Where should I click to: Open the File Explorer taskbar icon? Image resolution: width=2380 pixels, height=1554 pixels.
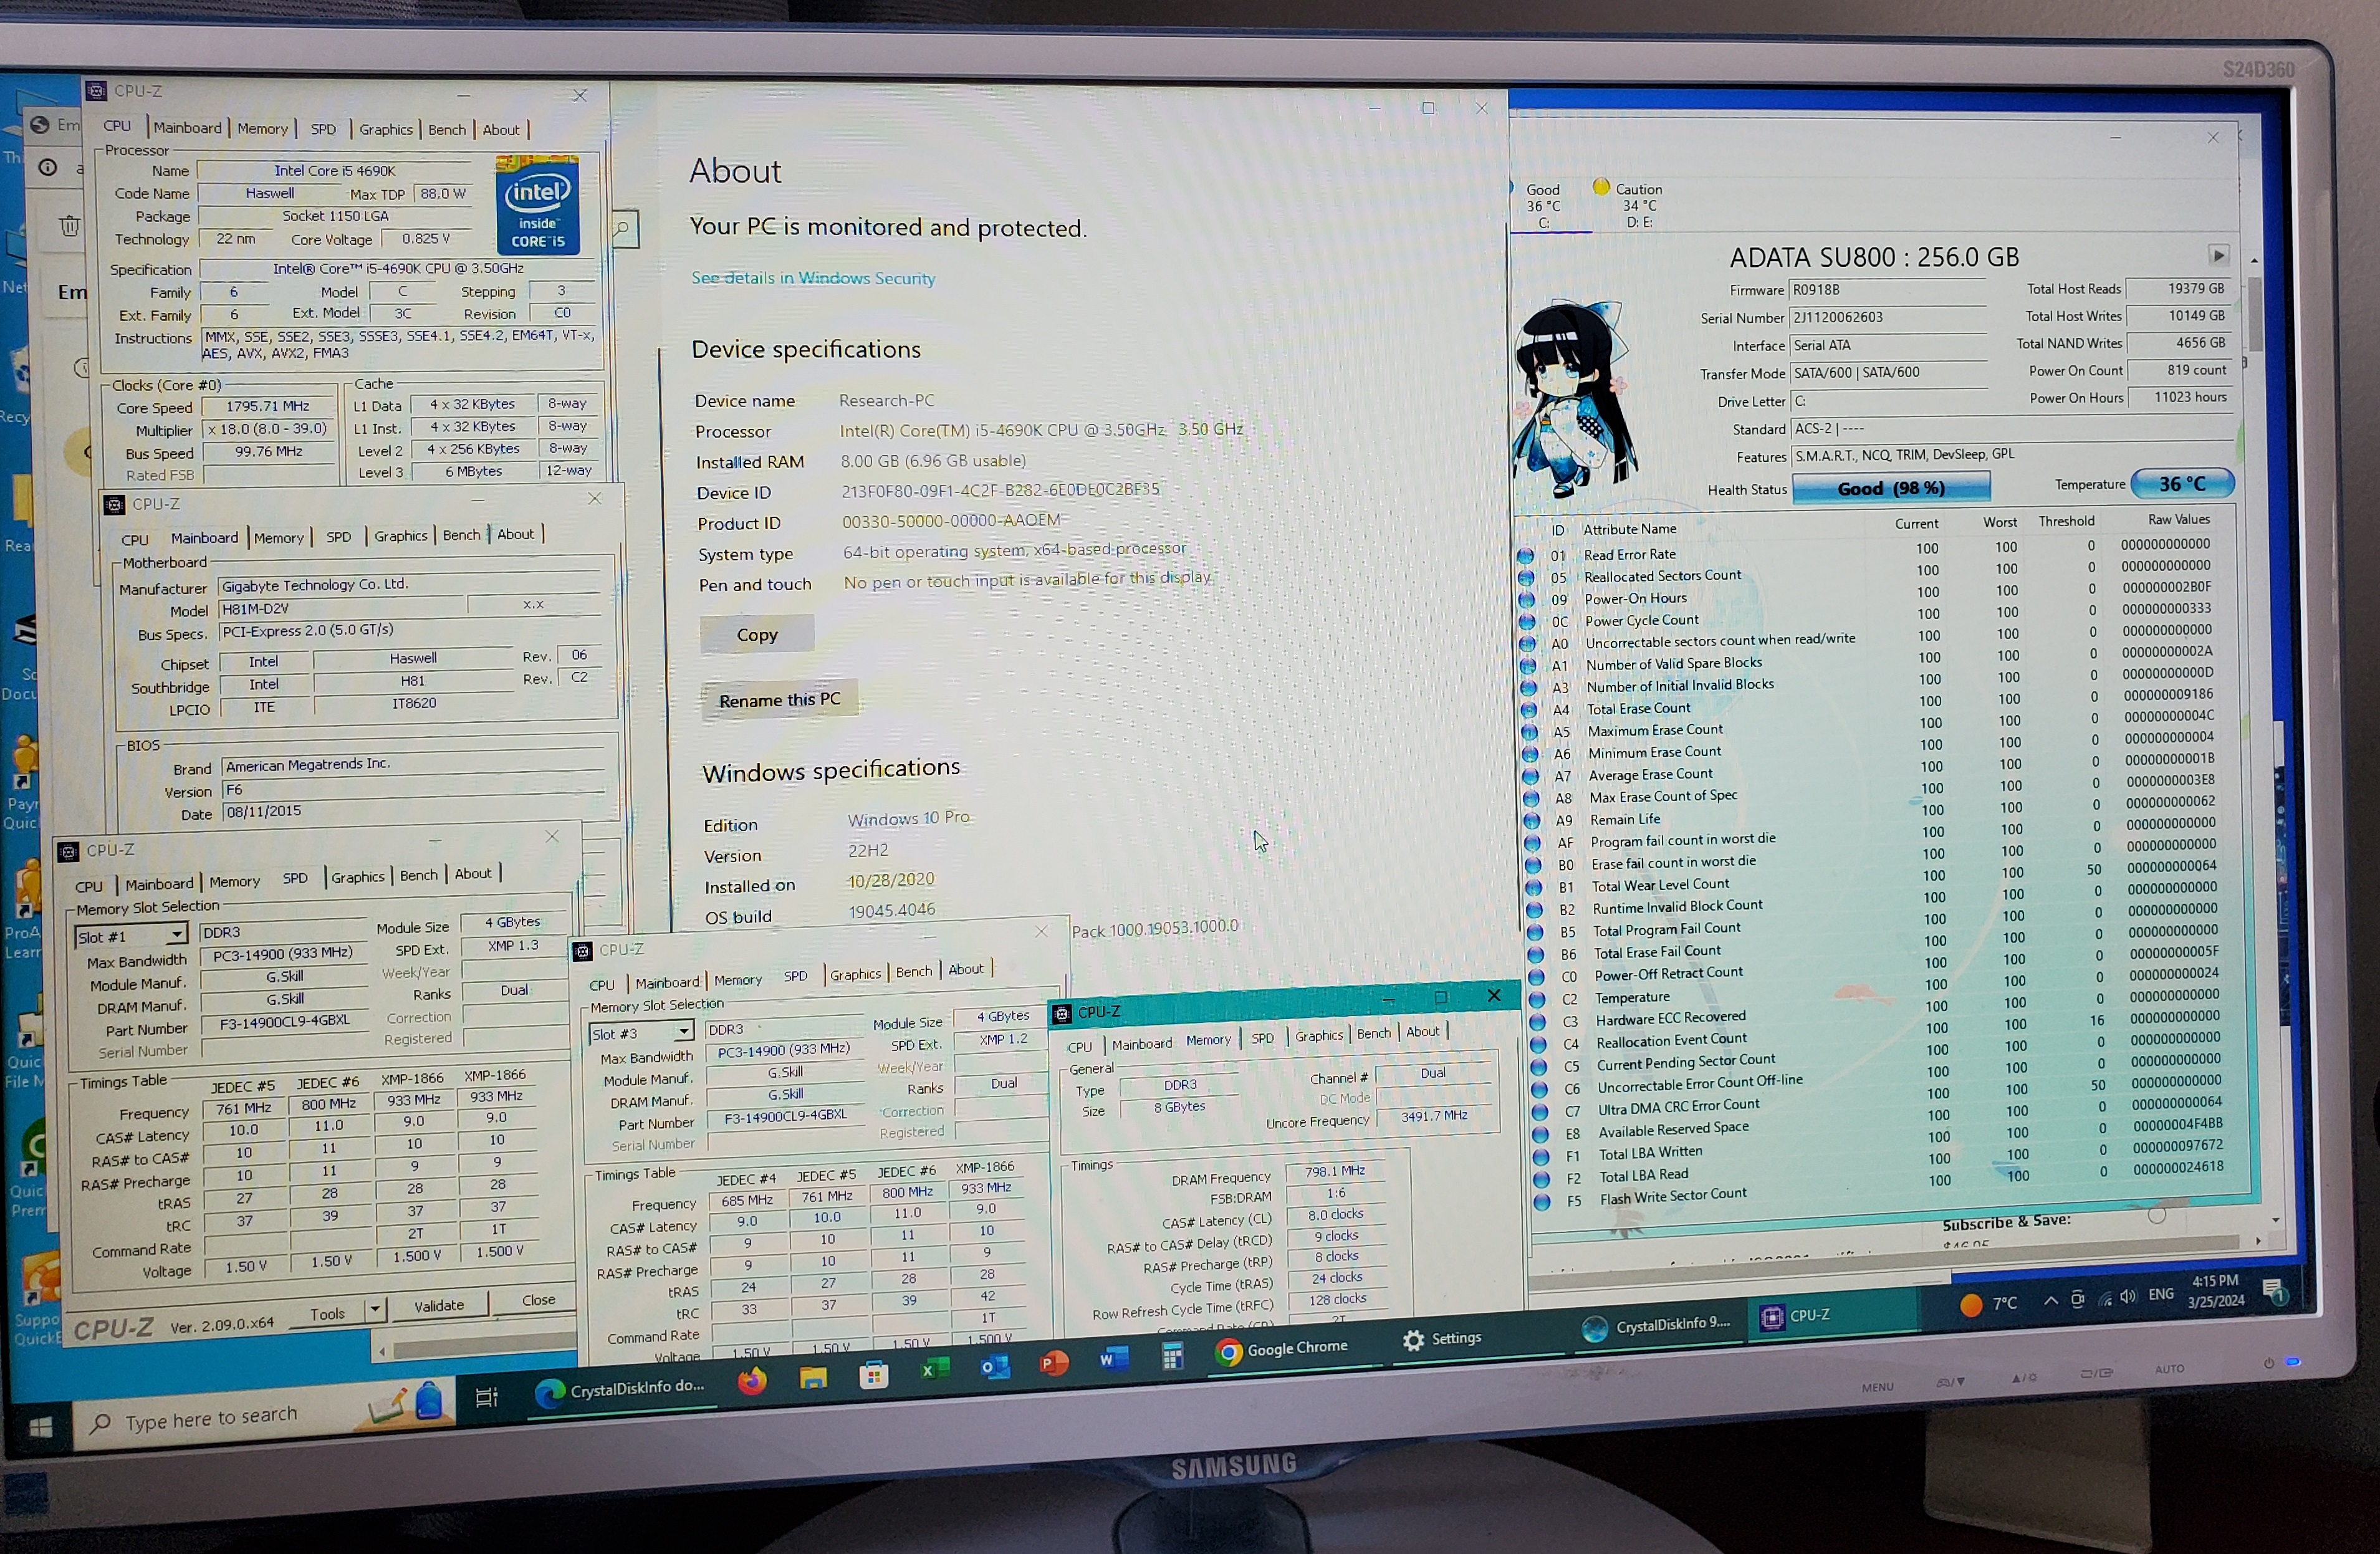[x=813, y=1378]
